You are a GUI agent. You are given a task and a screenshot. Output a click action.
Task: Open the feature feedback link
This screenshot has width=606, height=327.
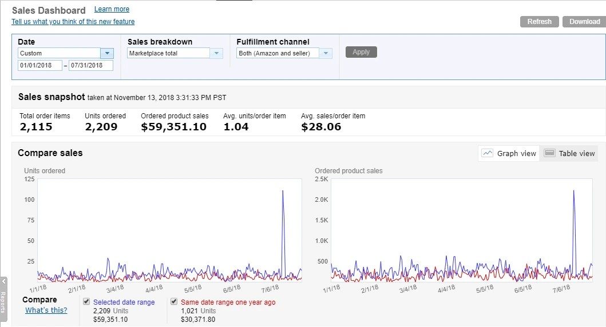[73, 22]
